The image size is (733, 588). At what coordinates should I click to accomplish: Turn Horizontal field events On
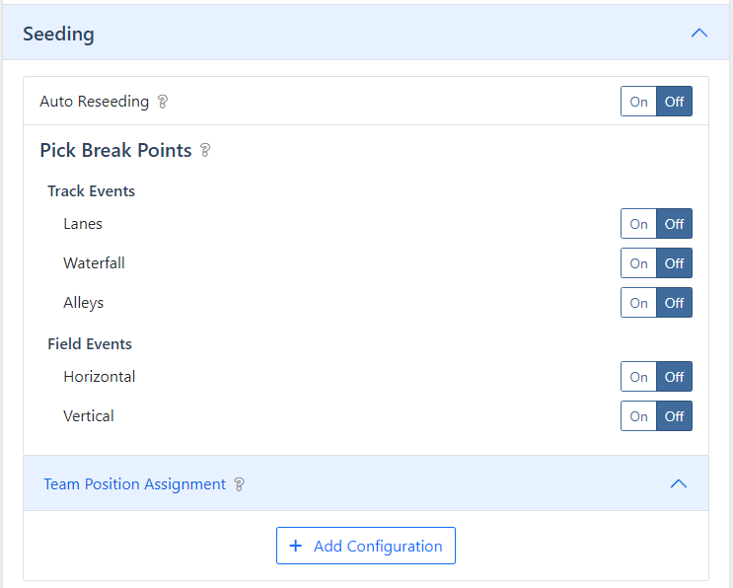tap(638, 377)
